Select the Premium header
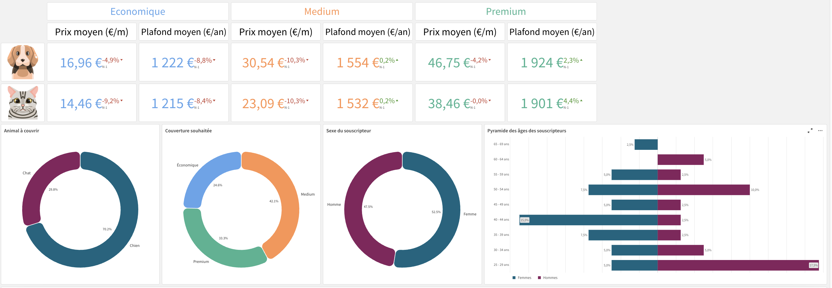The height and width of the screenshot is (288, 832). (506, 11)
